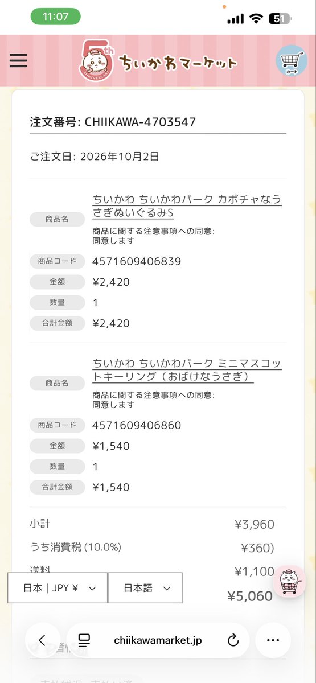Open the ミニマスコットキーリング(おばけなうさぎ) product link
This screenshot has width=316, height=683.
[x=187, y=370]
